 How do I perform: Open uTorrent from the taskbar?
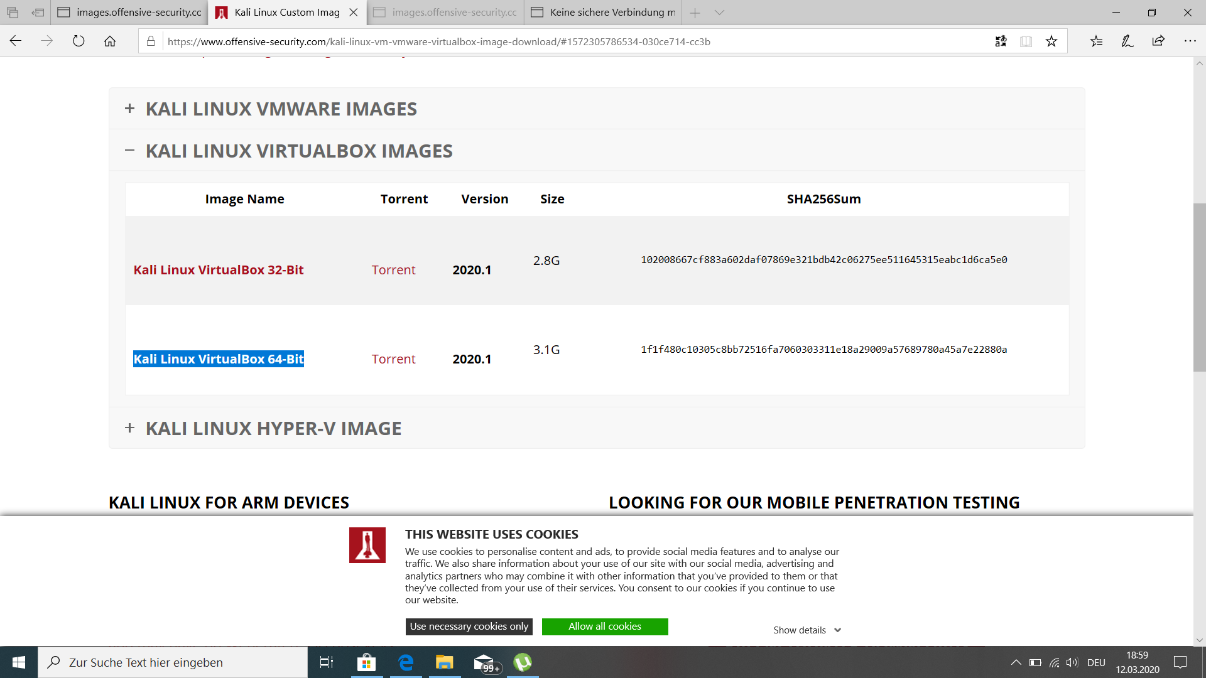[523, 662]
